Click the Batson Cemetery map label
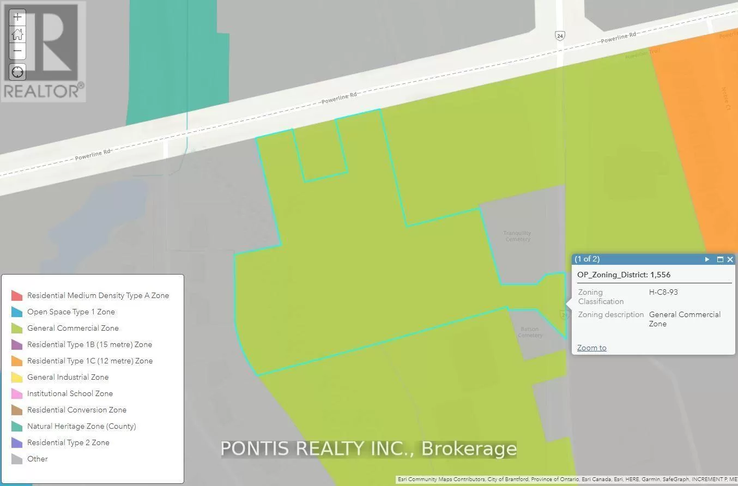 tap(529, 332)
